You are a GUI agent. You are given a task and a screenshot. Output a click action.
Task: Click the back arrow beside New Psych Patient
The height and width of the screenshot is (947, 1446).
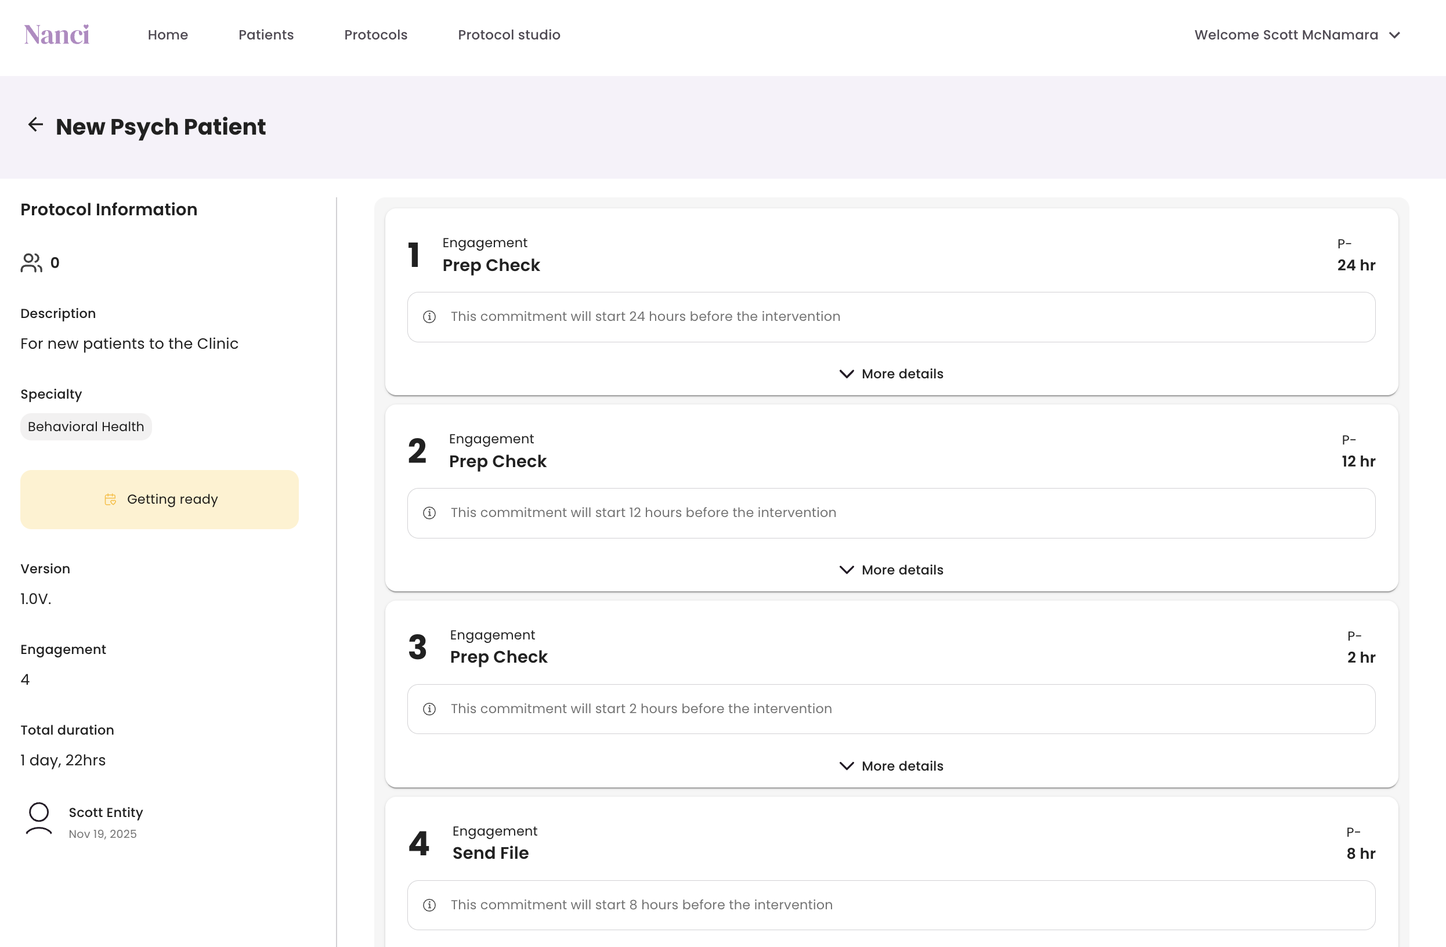35,125
